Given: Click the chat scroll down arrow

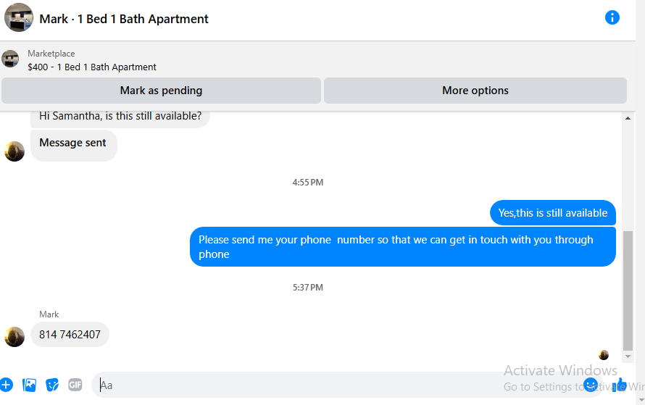Looking at the screenshot, I should coord(628,356).
